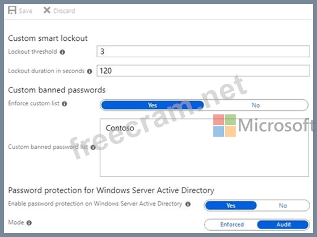Click the Save label in the toolbar

(26, 11)
